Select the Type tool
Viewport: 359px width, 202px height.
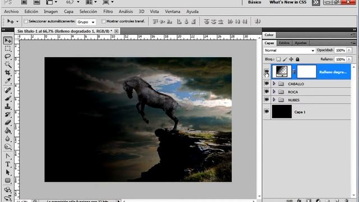8,164
